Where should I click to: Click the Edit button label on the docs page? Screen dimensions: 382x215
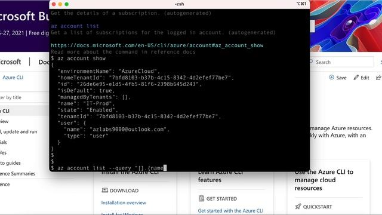[x=365, y=78]
